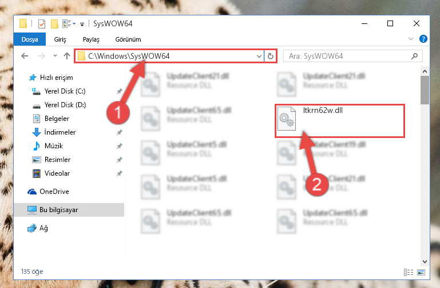
Task: Expand the address bar history dropdown
Action: pos(259,56)
